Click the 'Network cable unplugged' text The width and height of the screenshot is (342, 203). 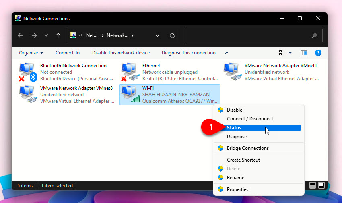pyautogui.click(x=170, y=72)
